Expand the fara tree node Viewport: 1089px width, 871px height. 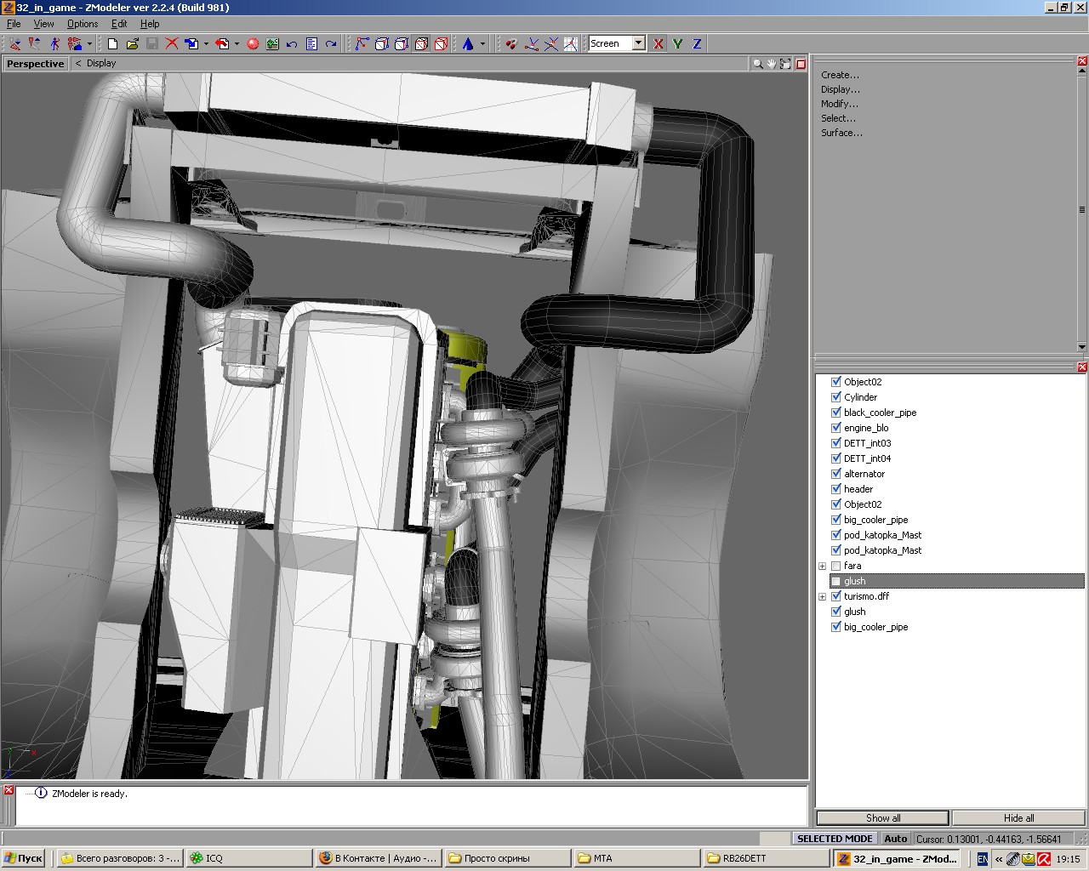tap(822, 566)
